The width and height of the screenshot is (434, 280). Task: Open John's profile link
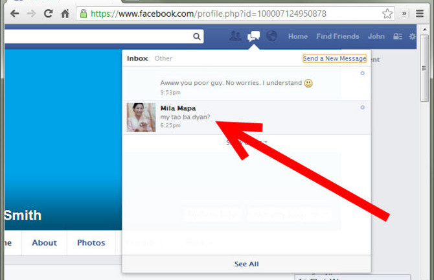click(x=376, y=36)
